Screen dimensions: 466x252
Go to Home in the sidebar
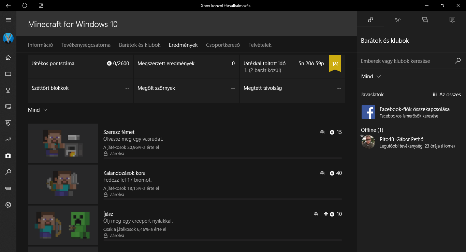[x=8, y=57]
